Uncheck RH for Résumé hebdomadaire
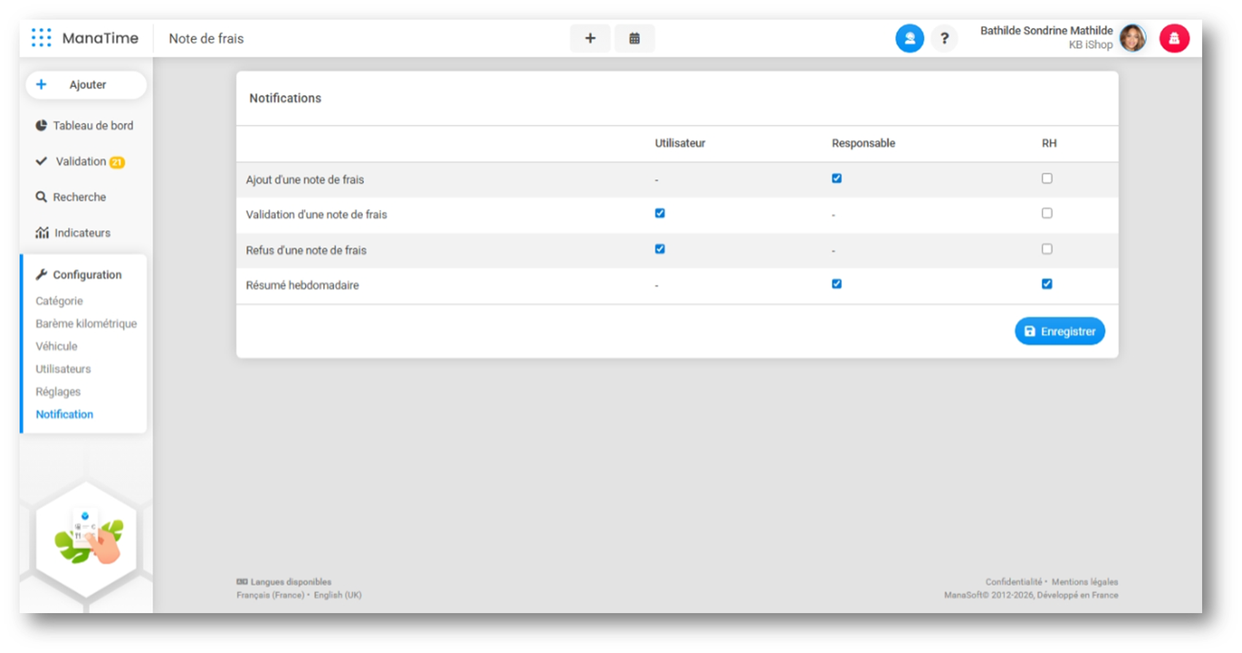1242x653 pixels. click(1047, 284)
